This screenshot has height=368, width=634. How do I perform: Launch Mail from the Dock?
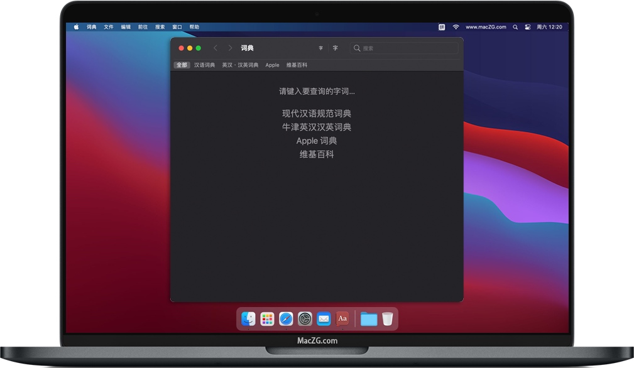click(324, 318)
